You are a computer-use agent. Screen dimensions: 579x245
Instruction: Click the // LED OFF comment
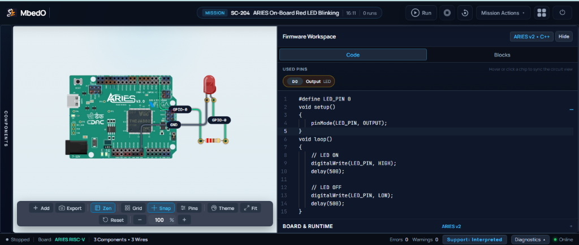coord(326,187)
